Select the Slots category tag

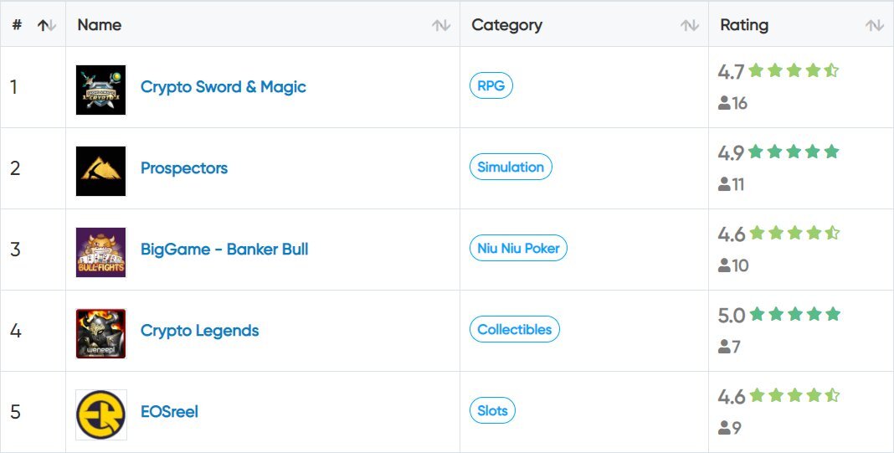click(x=492, y=410)
